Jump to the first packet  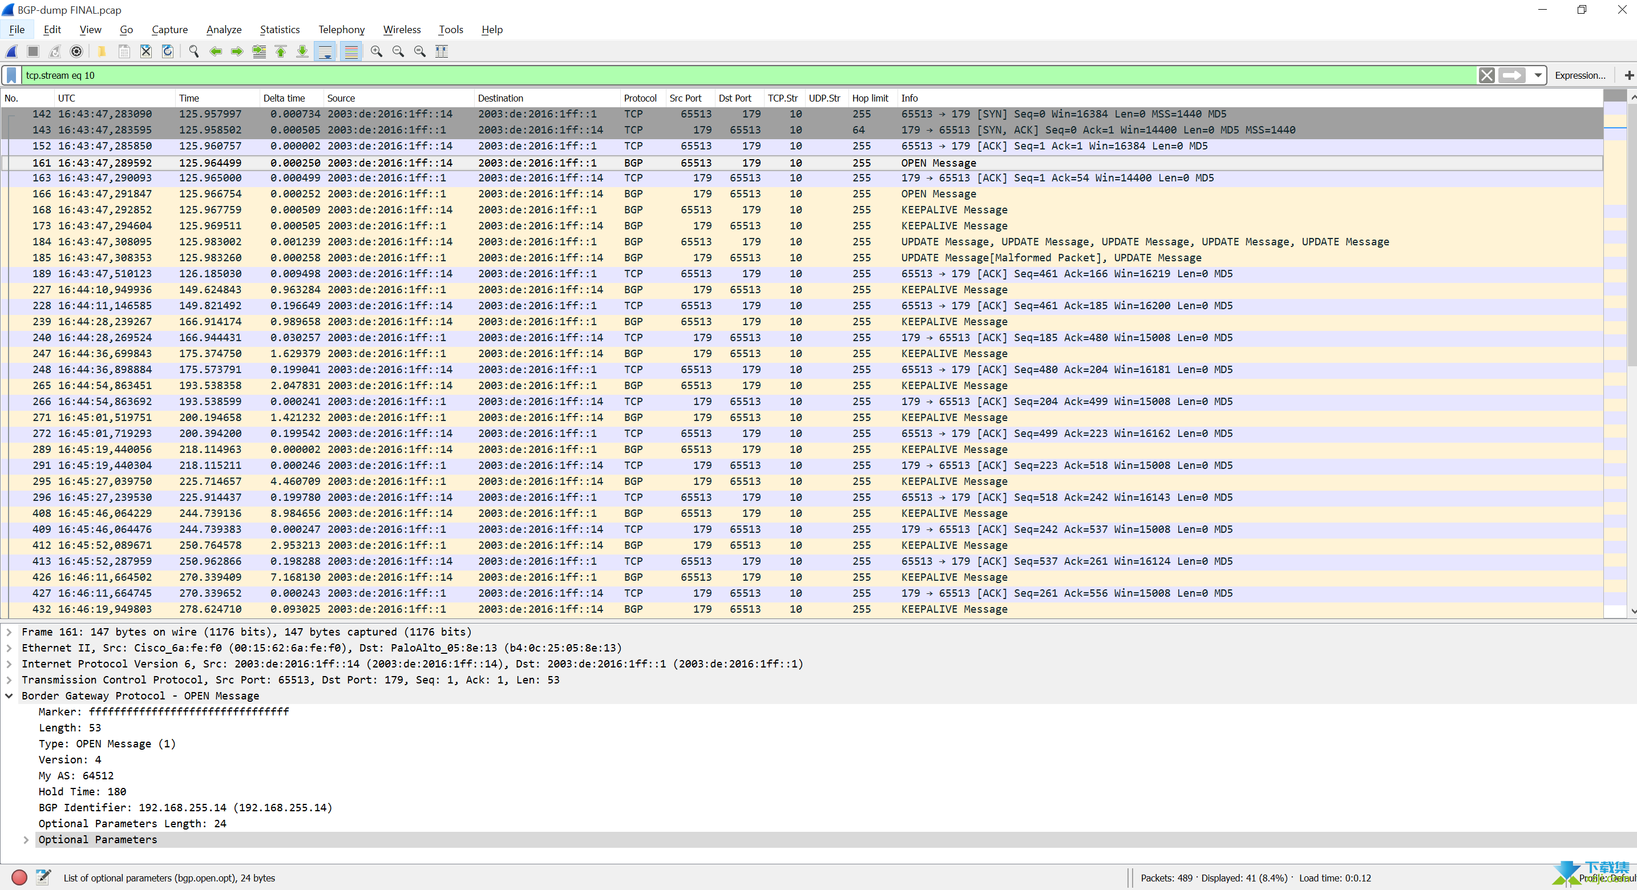coord(281,51)
